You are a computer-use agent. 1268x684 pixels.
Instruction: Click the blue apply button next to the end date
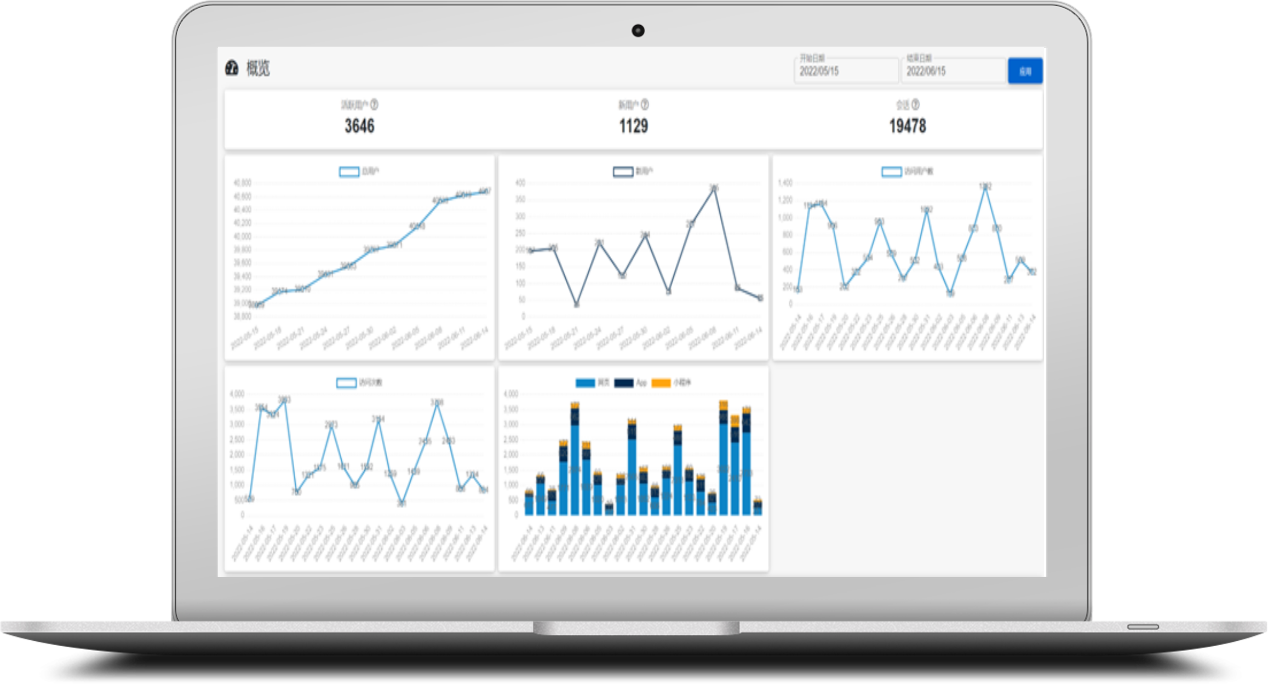(1025, 71)
